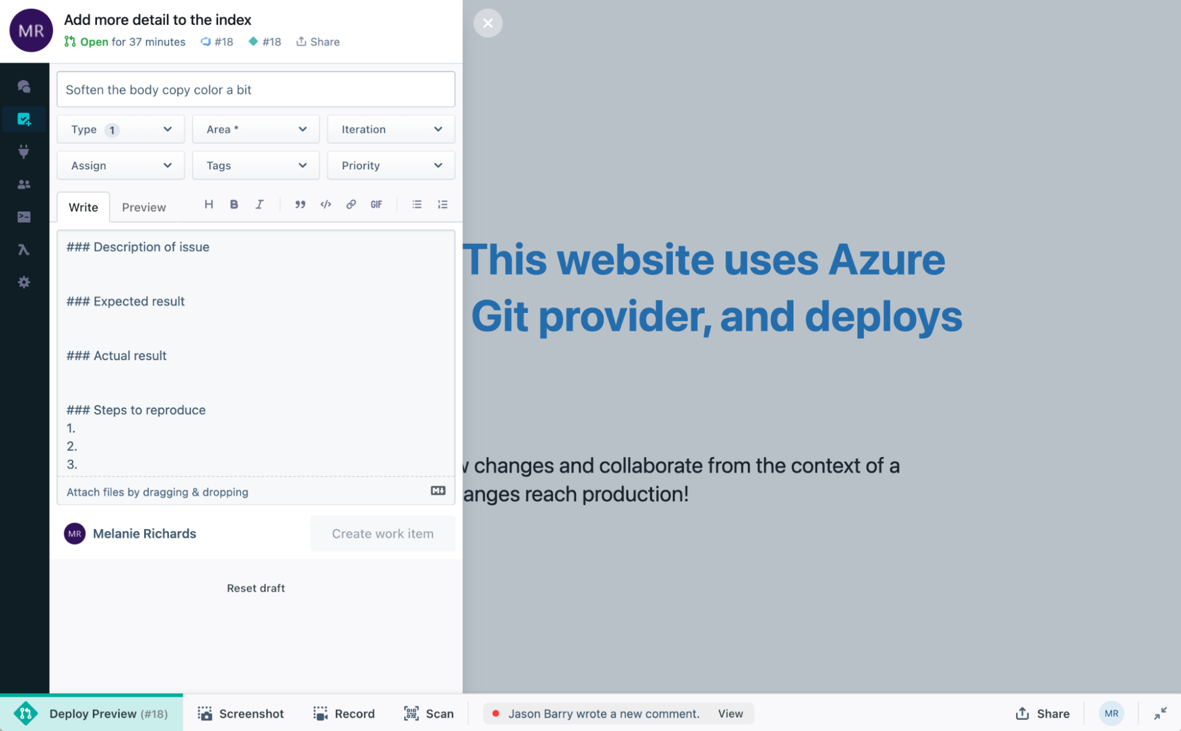The height and width of the screenshot is (731, 1181).
Task: Expand the Type dropdown
Action: click(121, 129)
